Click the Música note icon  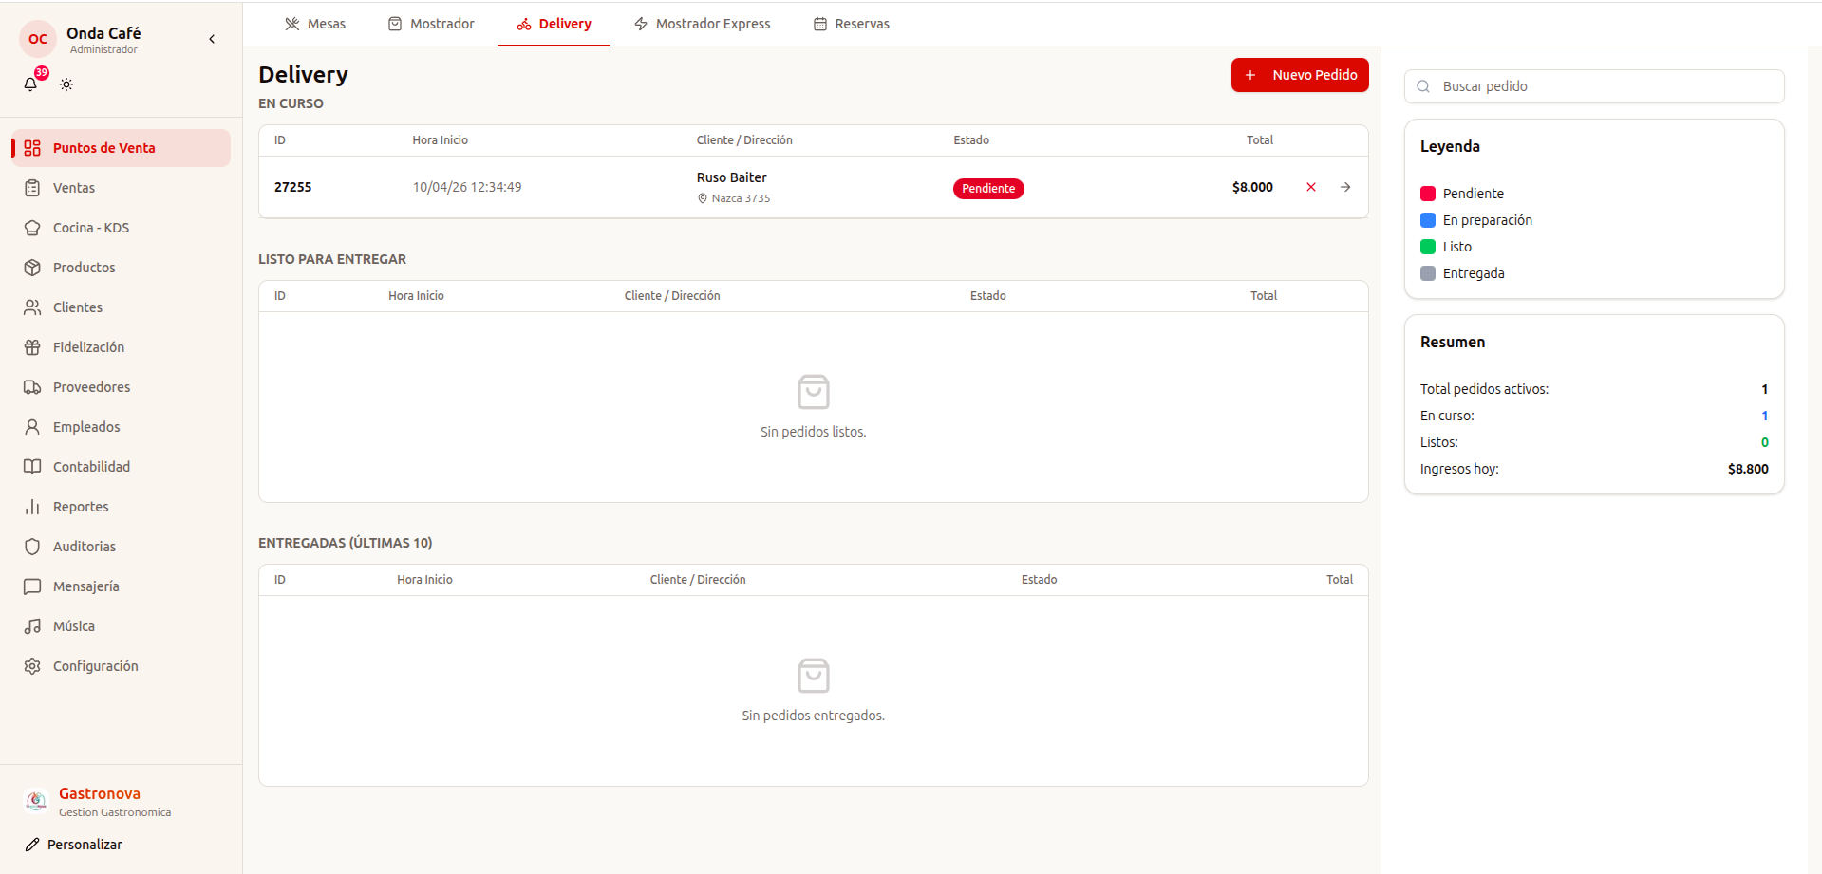click(x=32, y=626)
